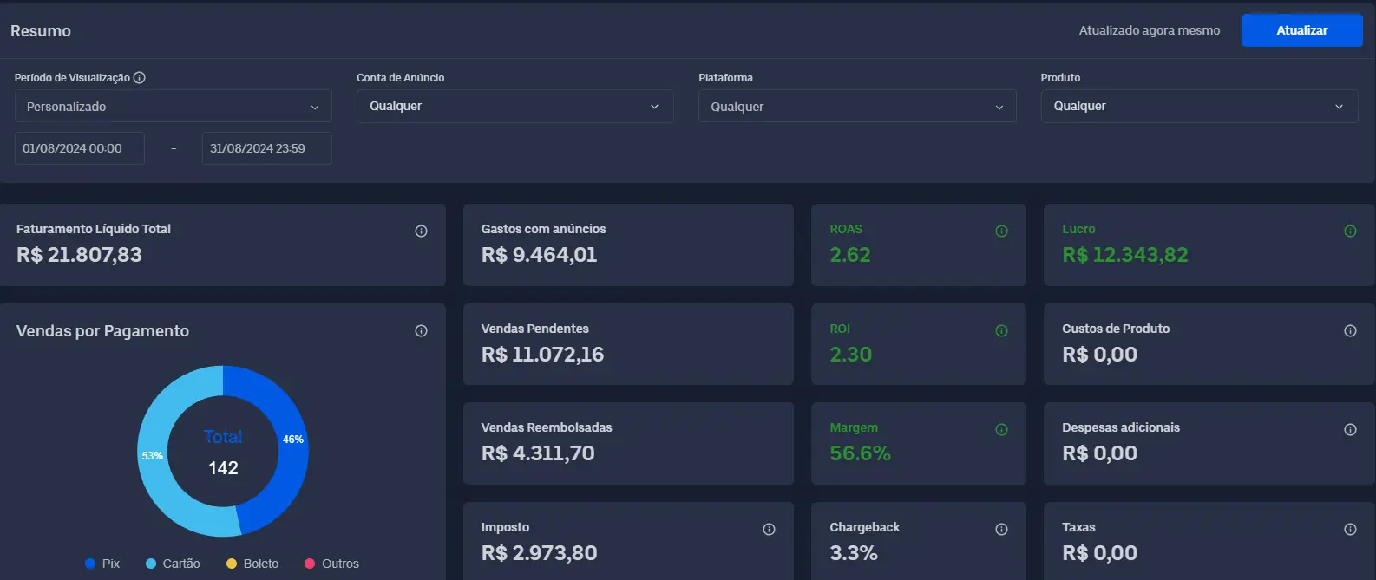Open the Plataforma dropdown
Screen dimensions: 1376x580
click(x=856, y=107)
